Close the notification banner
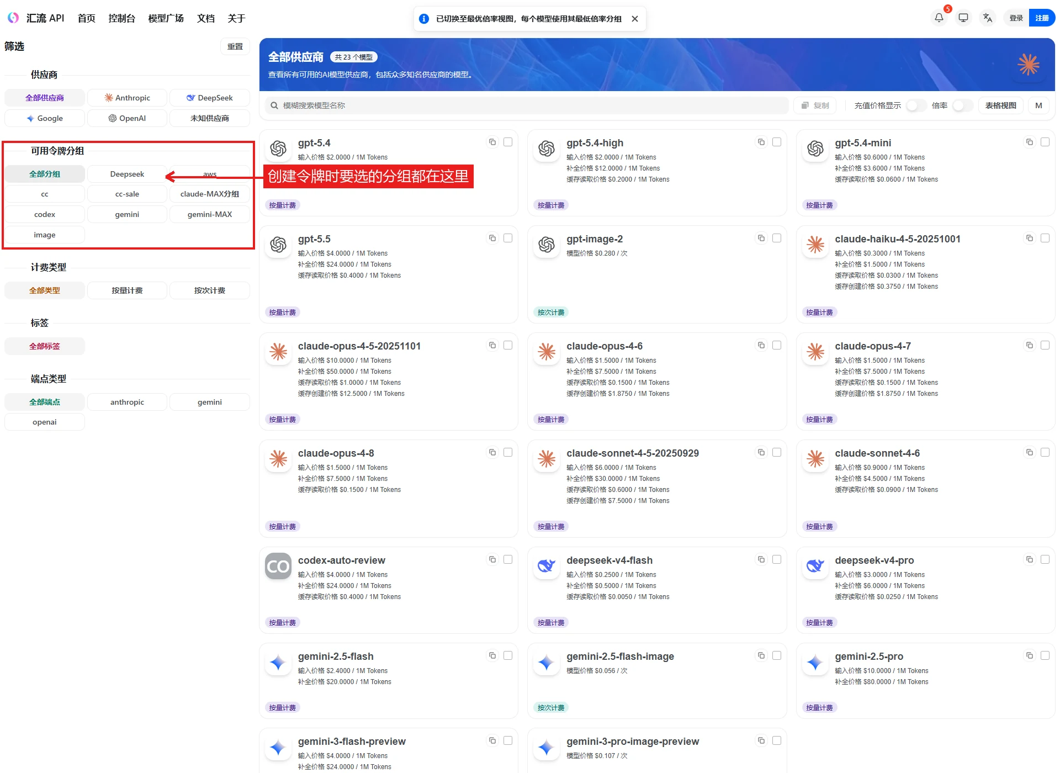This screenshot has height=773, width=1060. (x=635, y=19)
